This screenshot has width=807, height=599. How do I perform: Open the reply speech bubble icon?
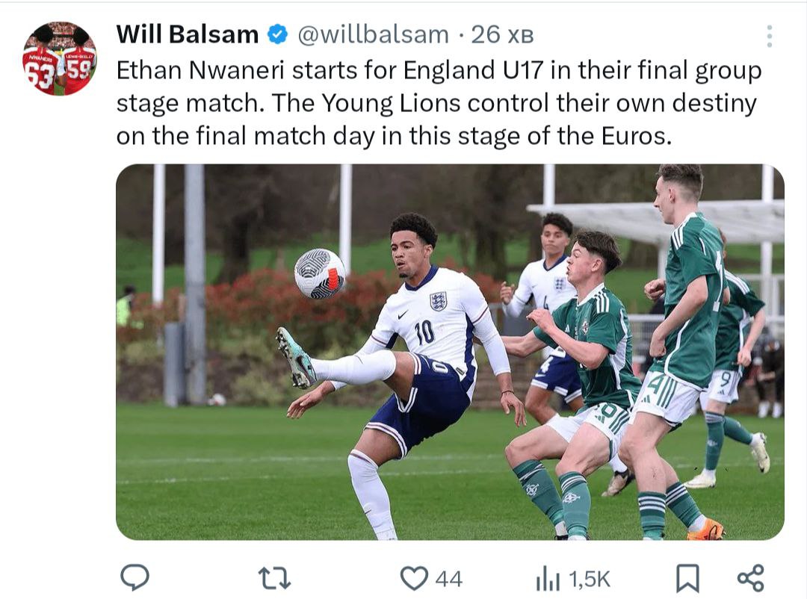[x=135, y=577]
